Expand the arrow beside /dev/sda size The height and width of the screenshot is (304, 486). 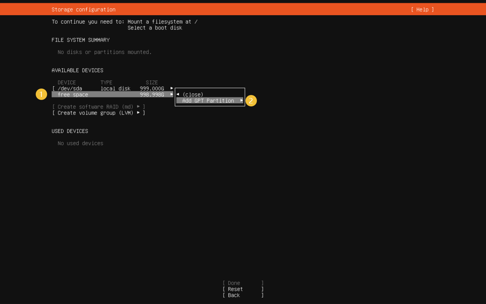point(172,88)
